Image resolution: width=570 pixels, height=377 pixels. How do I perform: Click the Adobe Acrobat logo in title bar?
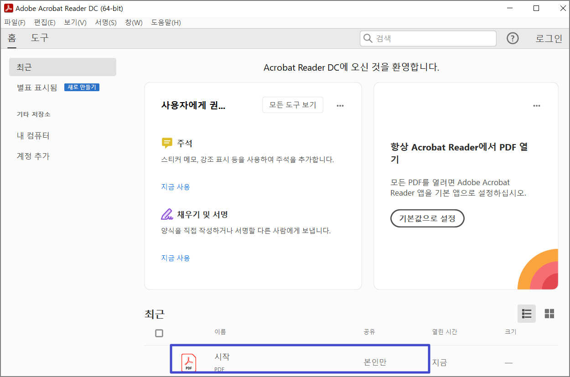click(8, 9)
